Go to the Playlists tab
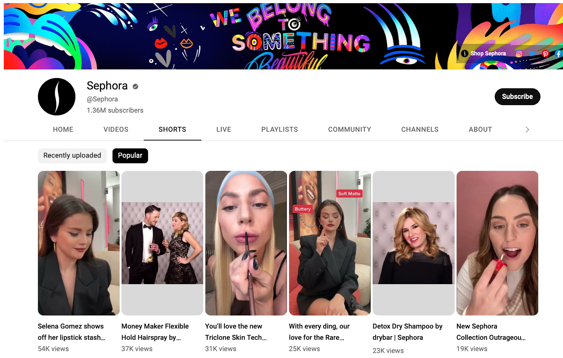Image resolution: width=563 pixels, height=358 pixels. (280, 129)
